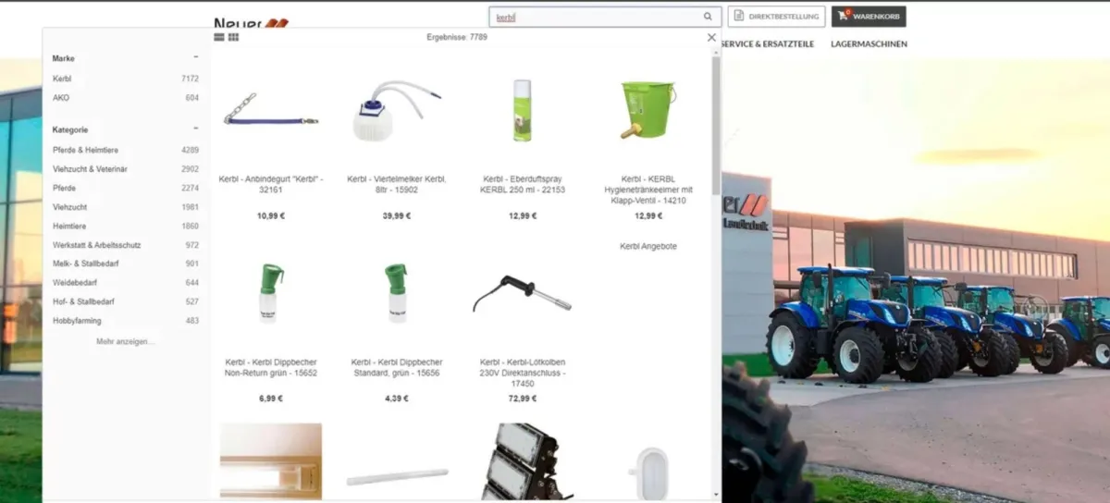The width and height of the screenshot is (1110, 503).
Task: Switch to grid view layout
Action: pos(234,37)
